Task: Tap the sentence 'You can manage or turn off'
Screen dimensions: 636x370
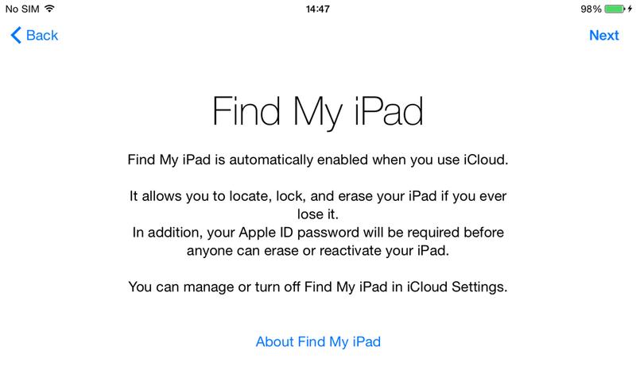Action: click(x=317, y=287)
